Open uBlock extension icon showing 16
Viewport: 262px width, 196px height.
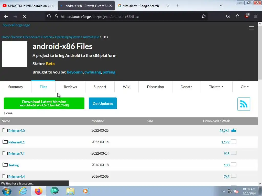247,16
